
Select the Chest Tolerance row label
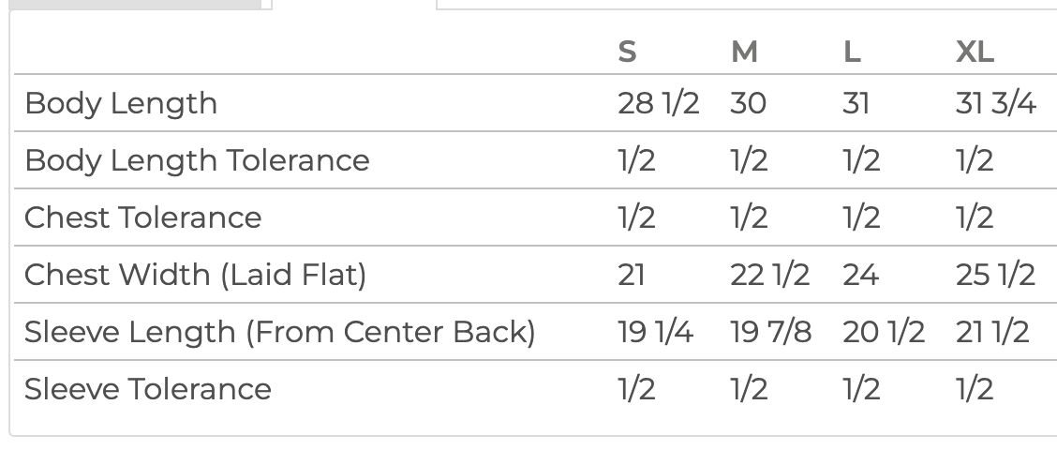[143, 217]
